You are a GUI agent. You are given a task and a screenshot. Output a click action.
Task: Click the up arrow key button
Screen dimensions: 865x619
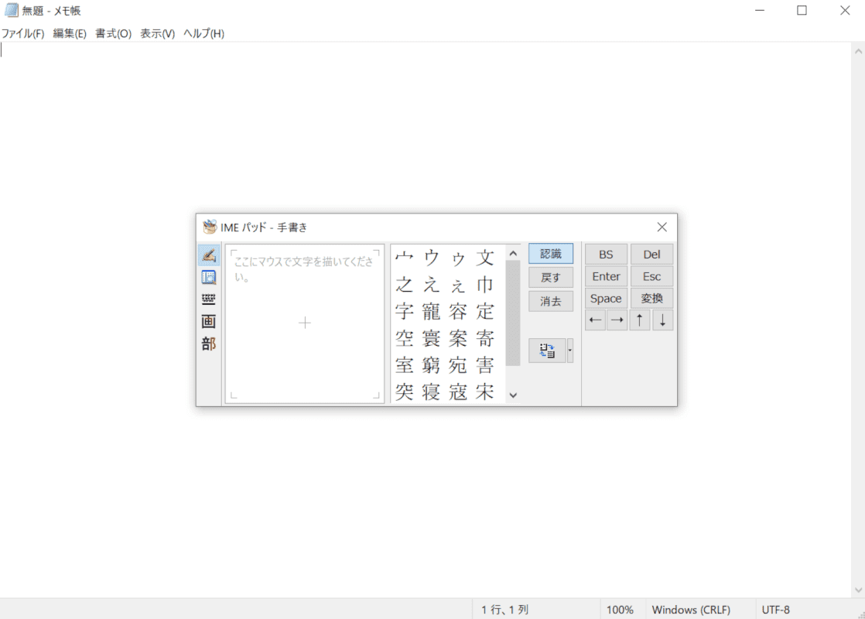640,320
